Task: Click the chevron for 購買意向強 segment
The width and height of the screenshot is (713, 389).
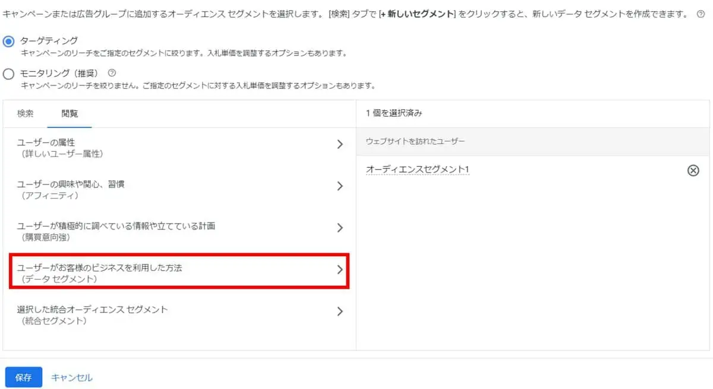Action: [340, 228]
